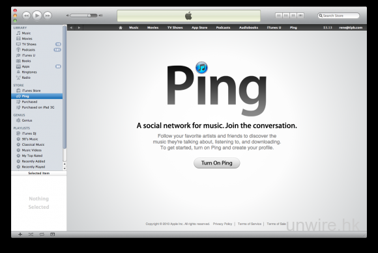Select iTunes U in the Library sidebar
This screenshot has height=253, width=378.
tap(37, 55)
